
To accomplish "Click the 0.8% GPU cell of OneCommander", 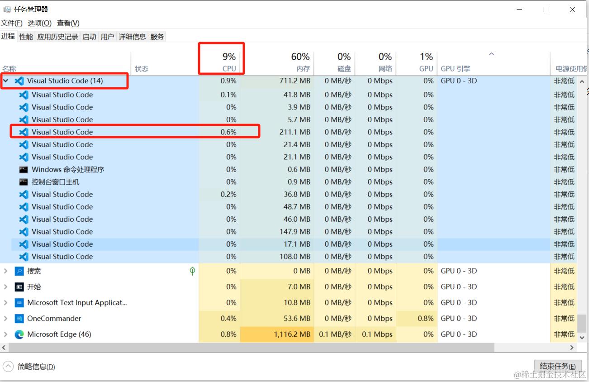I will (x=417, y=319).
